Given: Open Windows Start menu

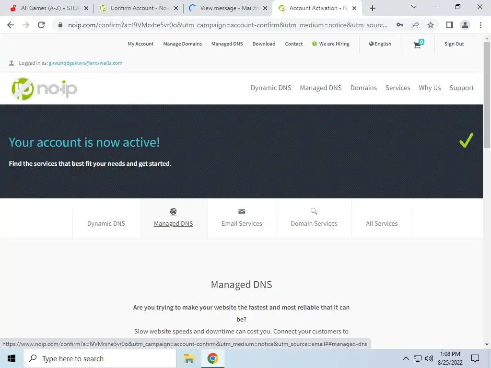Looking at the screenshot, I should (12, 358).
